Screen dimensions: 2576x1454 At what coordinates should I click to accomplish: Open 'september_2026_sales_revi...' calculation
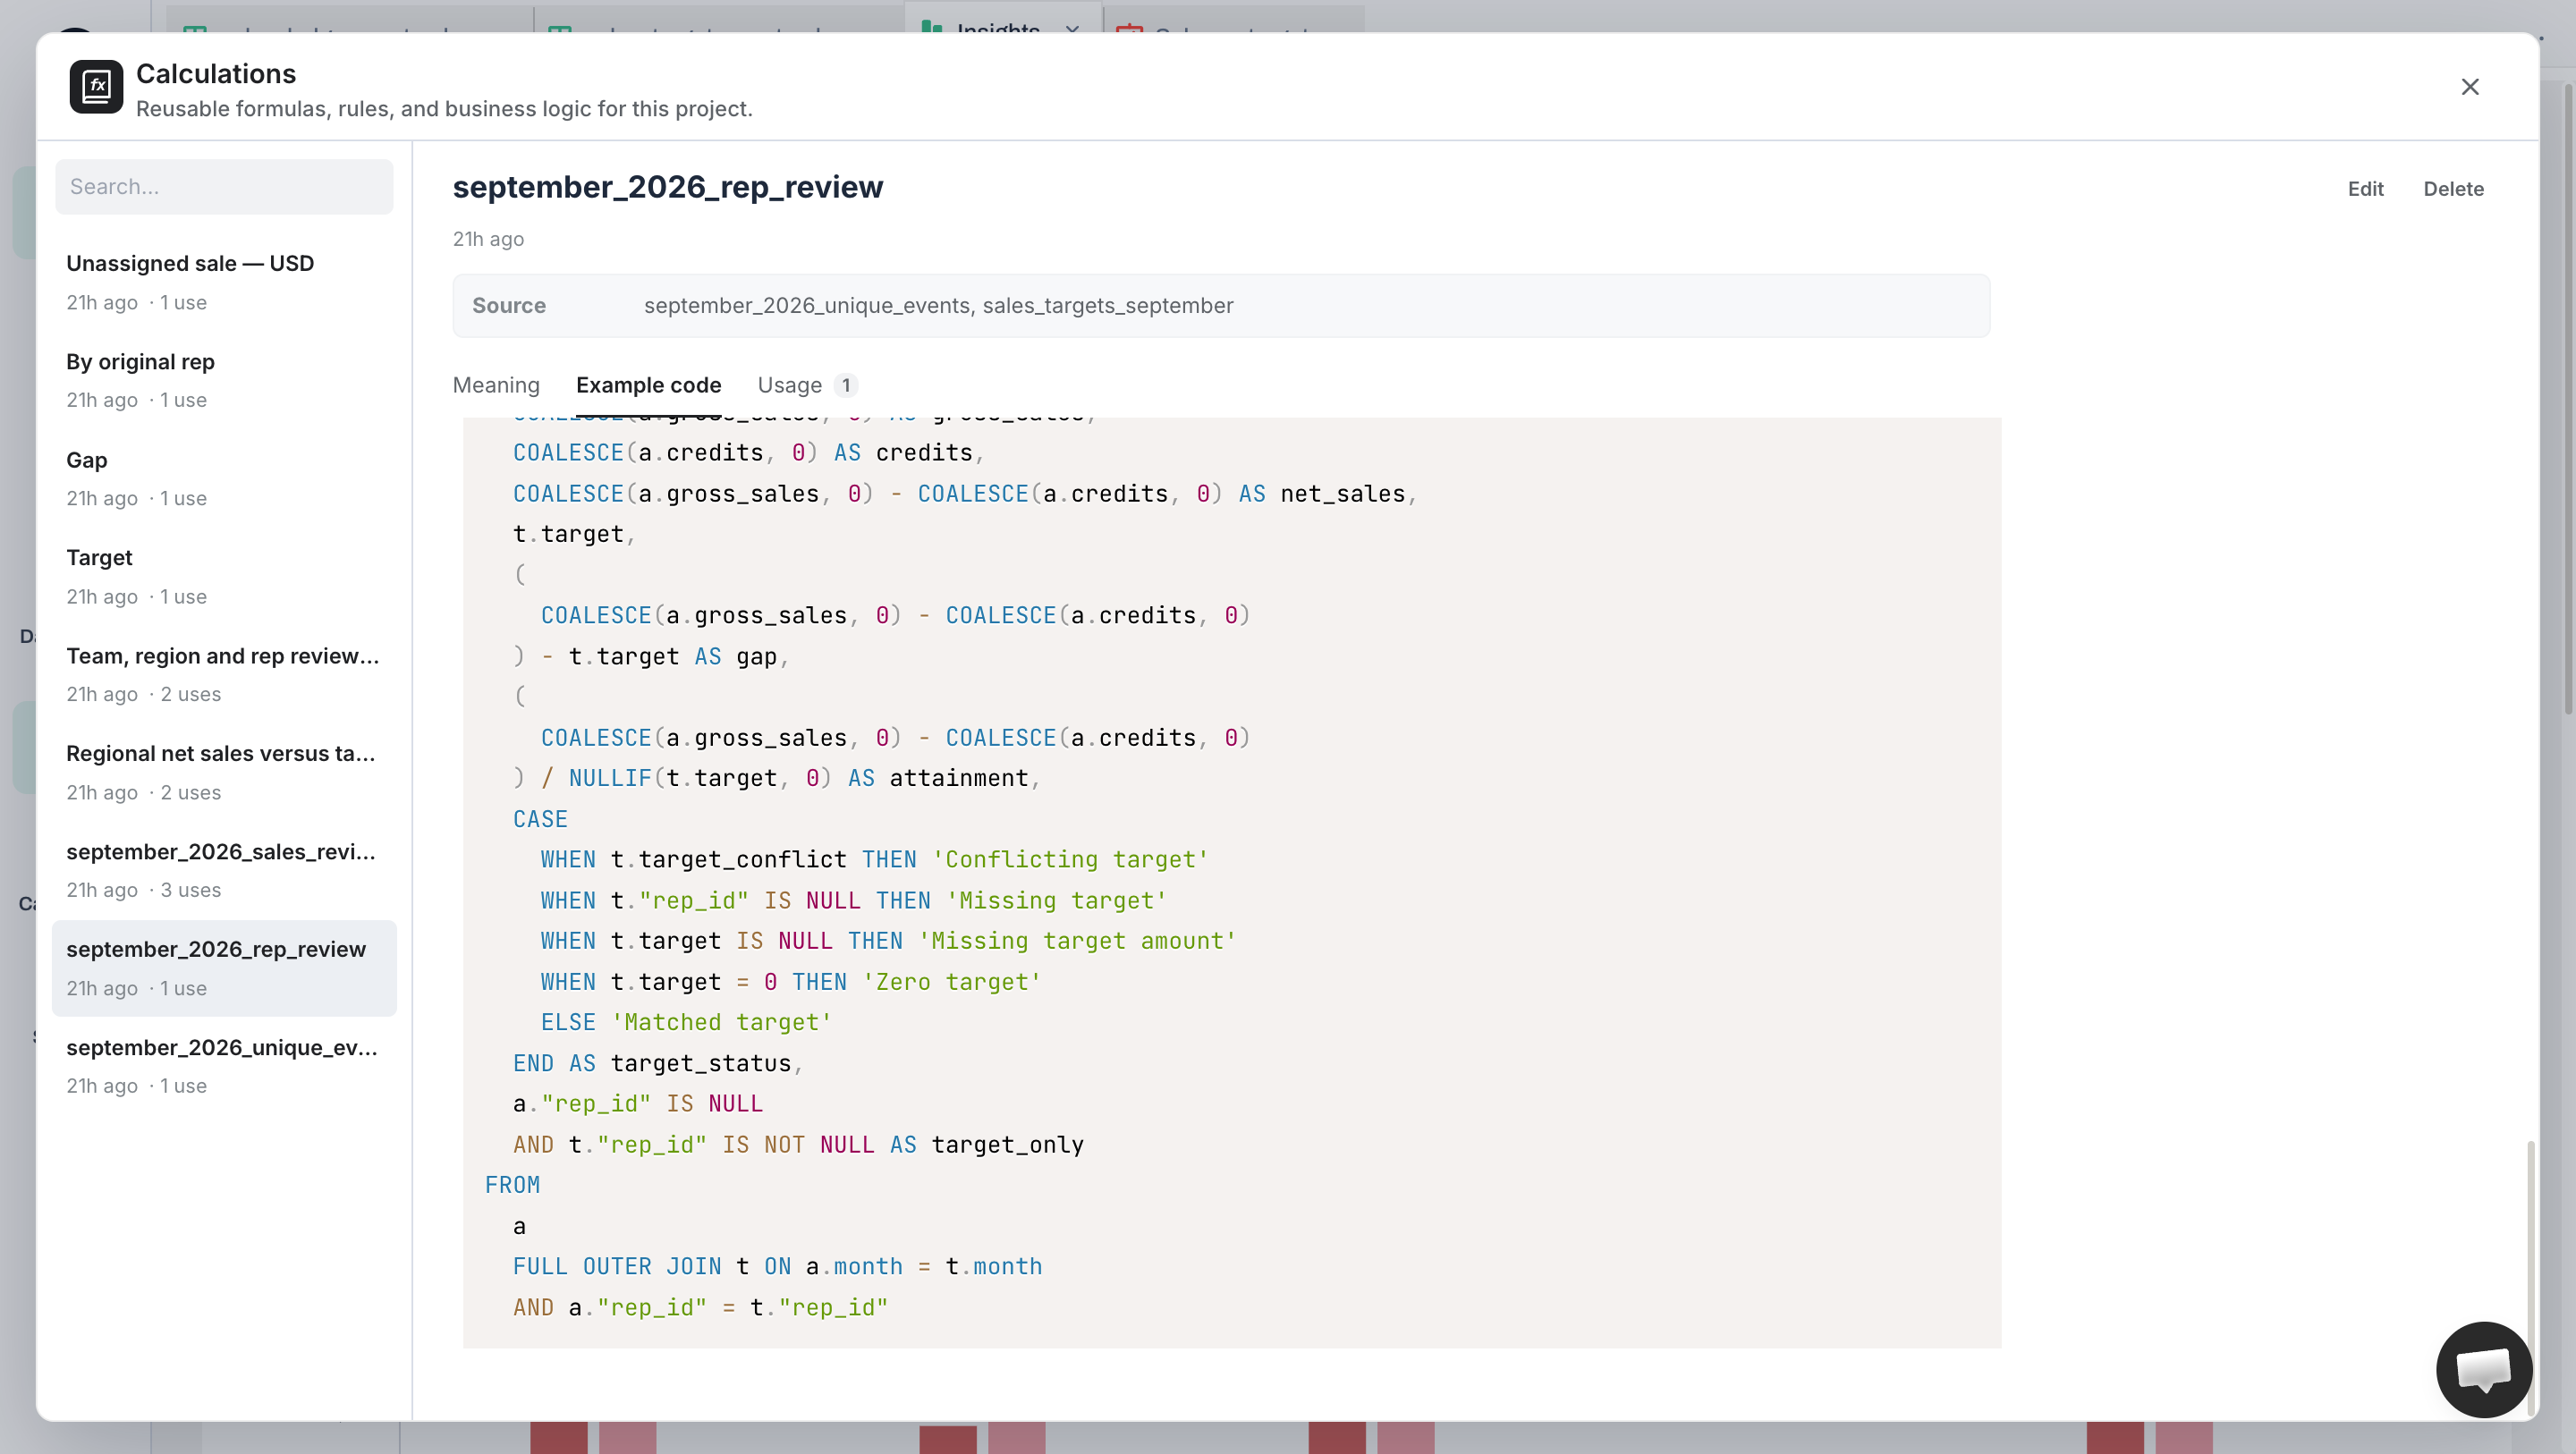click(x=224, y=870)
